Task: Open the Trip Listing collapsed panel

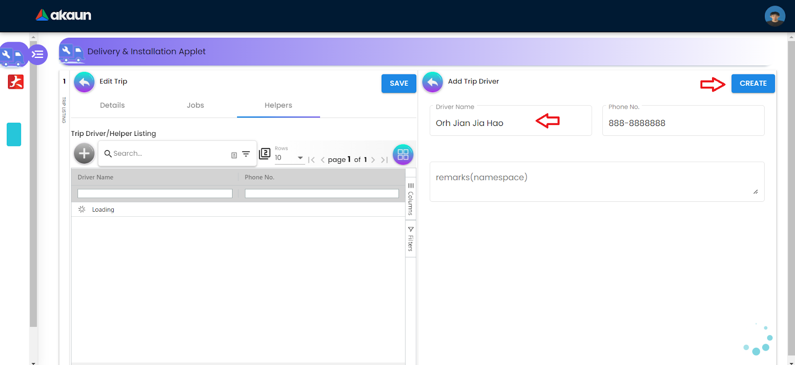Action: click(64, 110)
